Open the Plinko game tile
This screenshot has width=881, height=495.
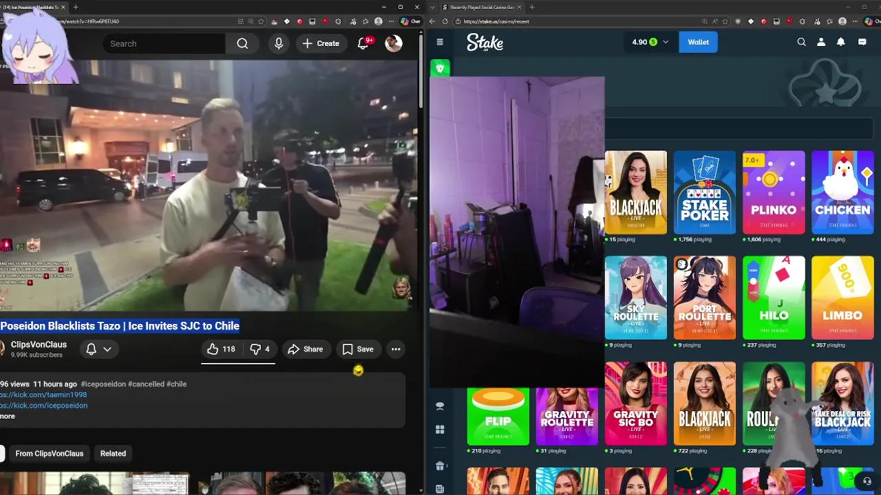point(774,192)
